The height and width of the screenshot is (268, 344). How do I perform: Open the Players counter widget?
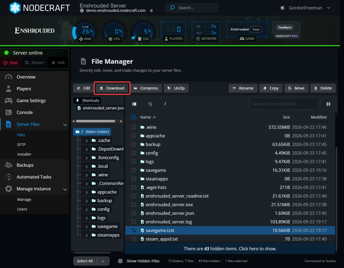(173, 31)
